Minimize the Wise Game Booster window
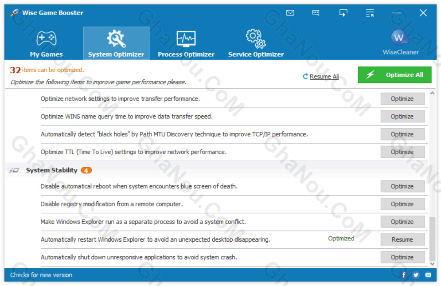441x286 pixels. [397, 13]
